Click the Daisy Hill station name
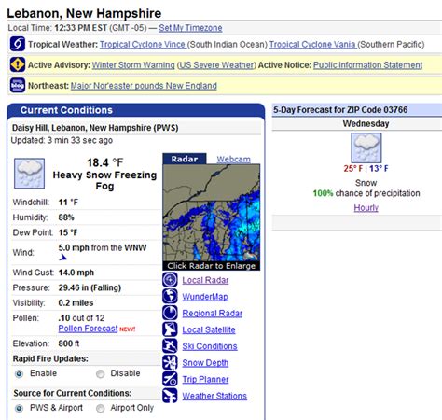442x420 pixels. pyautogui.click(x=95, y=128)
